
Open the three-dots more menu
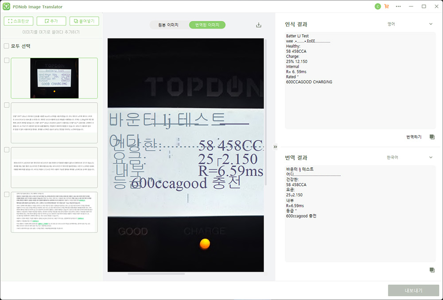(x=398, y=7)
